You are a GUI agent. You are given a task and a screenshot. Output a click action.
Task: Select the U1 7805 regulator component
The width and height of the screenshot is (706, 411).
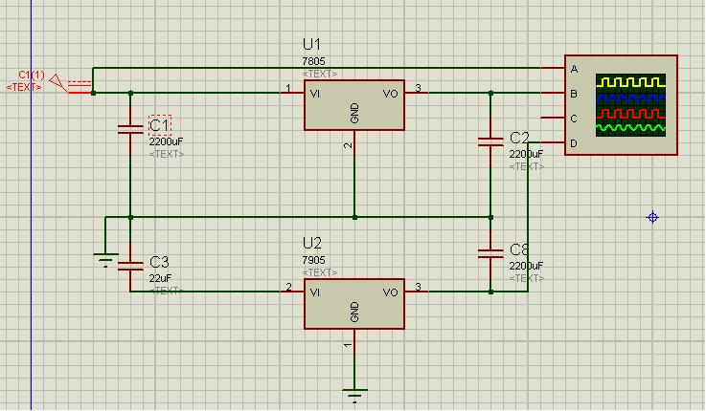coord(354,105)
